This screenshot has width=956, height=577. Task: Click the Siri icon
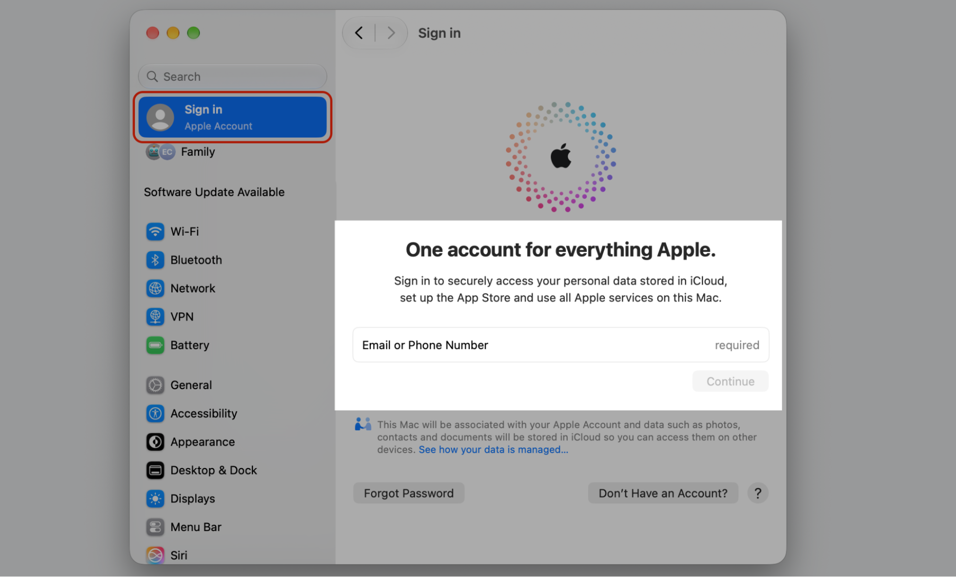click(155, 555)
